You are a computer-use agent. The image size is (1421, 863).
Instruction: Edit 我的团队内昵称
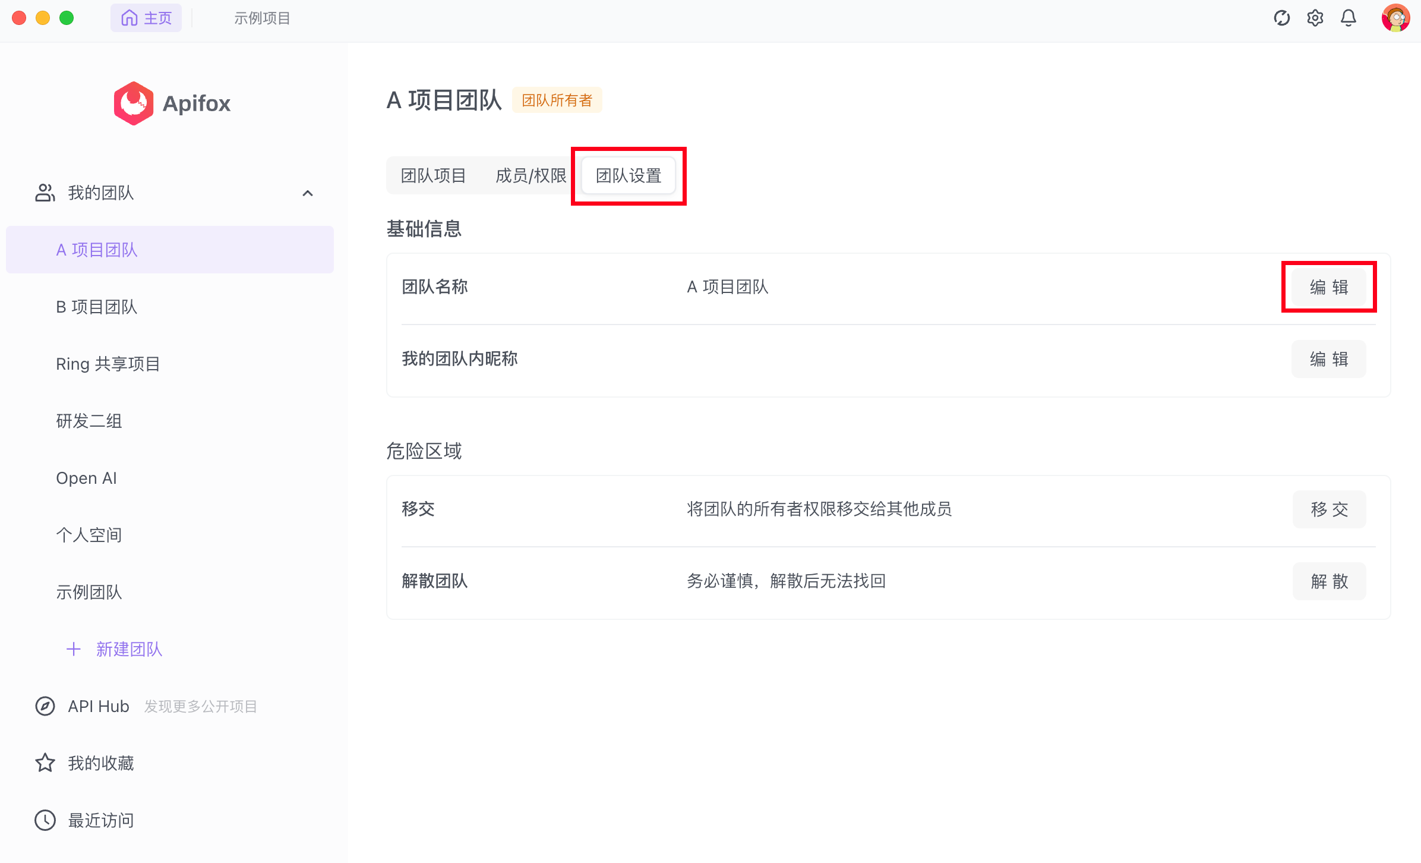[x=1328, y=359]
